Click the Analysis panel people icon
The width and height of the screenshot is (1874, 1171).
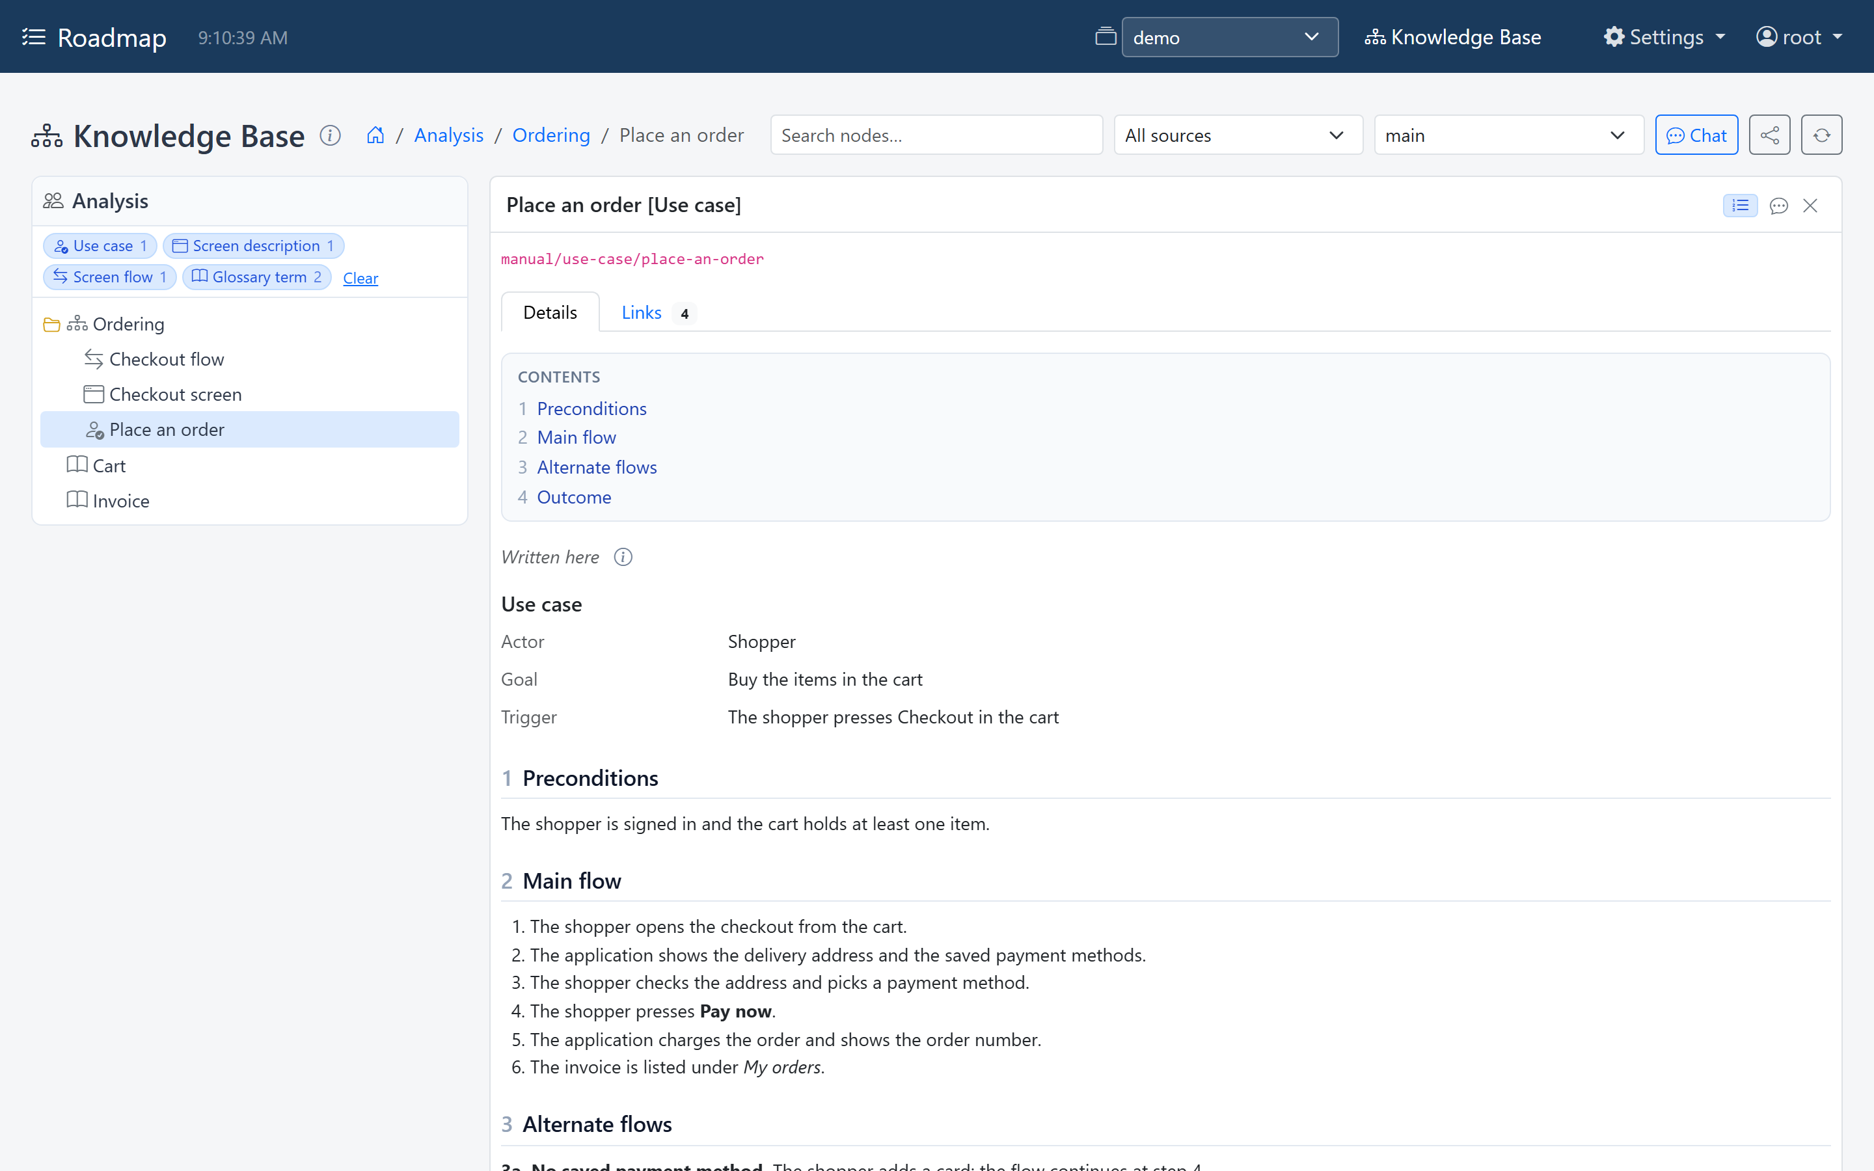pyautogui.click(x=53, y=200)
